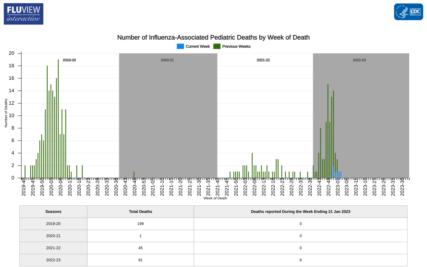Click the CDC HHS logo
427x267 pixels.
coord(408,12)
